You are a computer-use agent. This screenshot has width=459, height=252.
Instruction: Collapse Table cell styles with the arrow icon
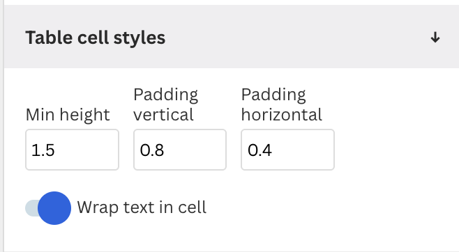click(435, 38)
